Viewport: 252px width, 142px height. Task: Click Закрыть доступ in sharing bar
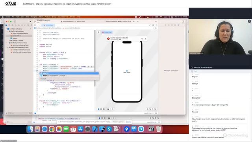coord(118,122)
